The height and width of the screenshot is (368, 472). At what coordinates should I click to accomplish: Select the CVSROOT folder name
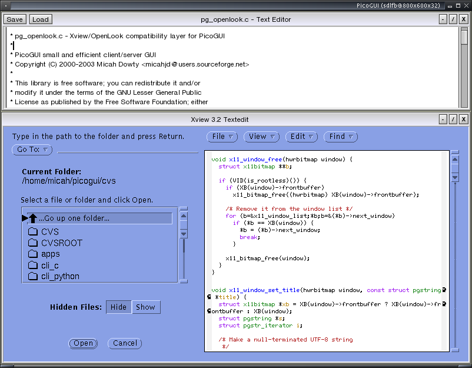pyautogui.click(x=62, y=243)
